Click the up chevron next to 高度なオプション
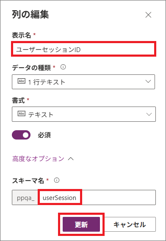The height and width of the screenshot is (241, 166). (x=71, y=159)
